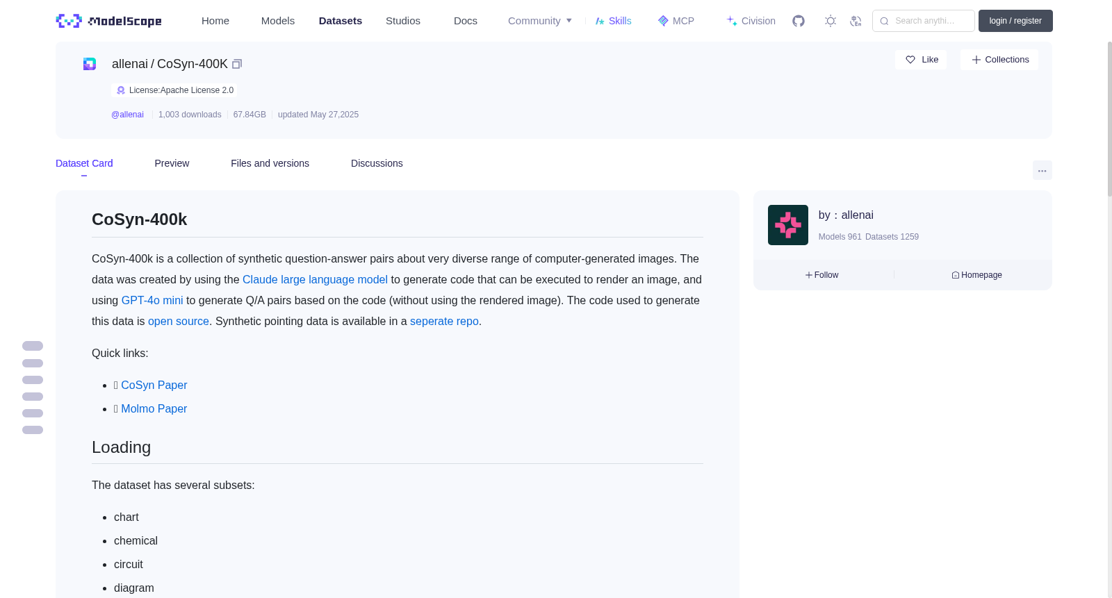Go to the Home nav item
1112x598 pixels.
tap(215, 21)
